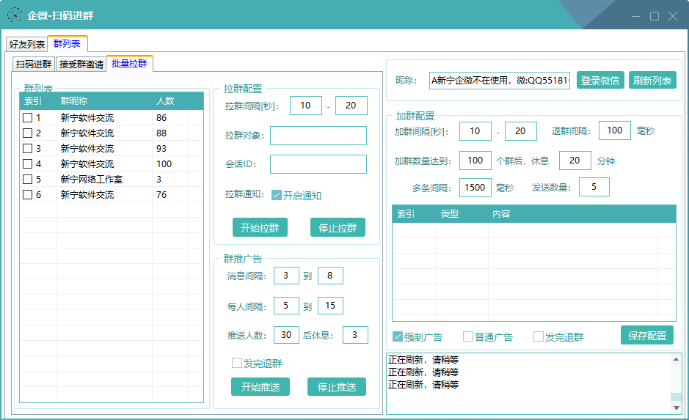Click the first 正在刷新，请稍等 log line
The image size is (689, 420).
423,360
